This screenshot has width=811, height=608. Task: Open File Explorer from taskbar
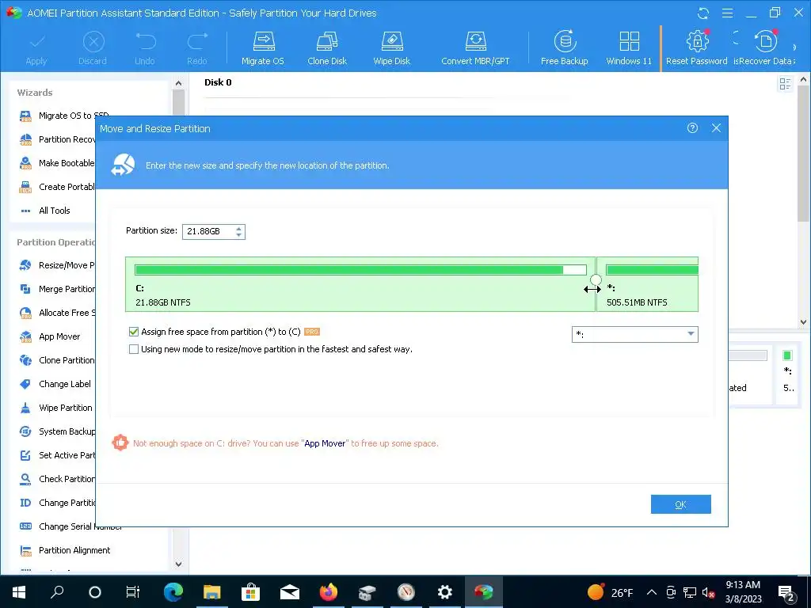point(212,592)
